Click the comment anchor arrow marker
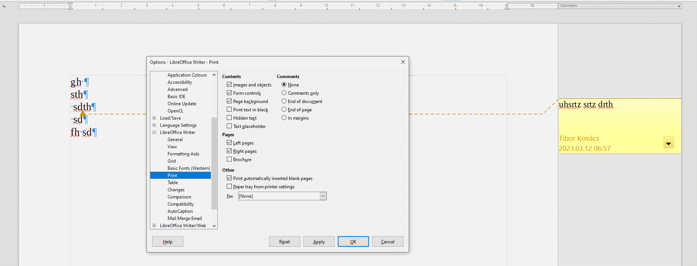The height and width of the screenshot is (266, 697). point(83,113)
